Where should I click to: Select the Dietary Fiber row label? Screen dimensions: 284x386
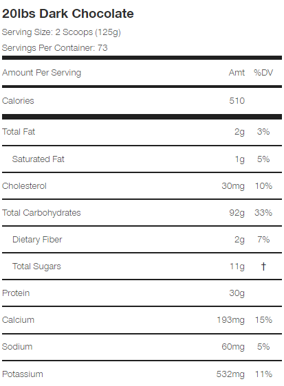(37, 240)
